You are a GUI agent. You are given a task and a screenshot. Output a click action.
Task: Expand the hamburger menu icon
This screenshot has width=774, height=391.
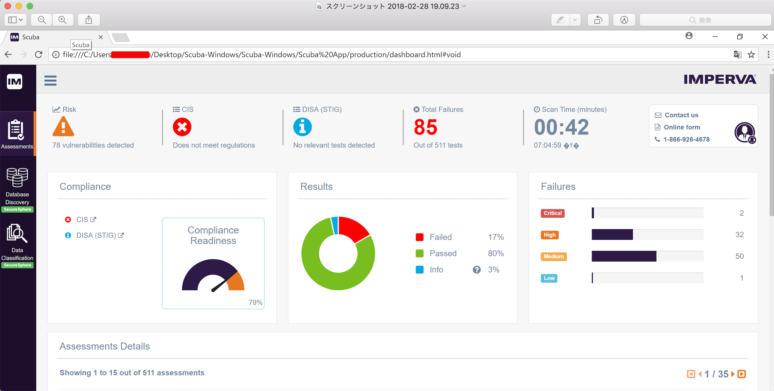pyautogui.click(x=50, y=80)
